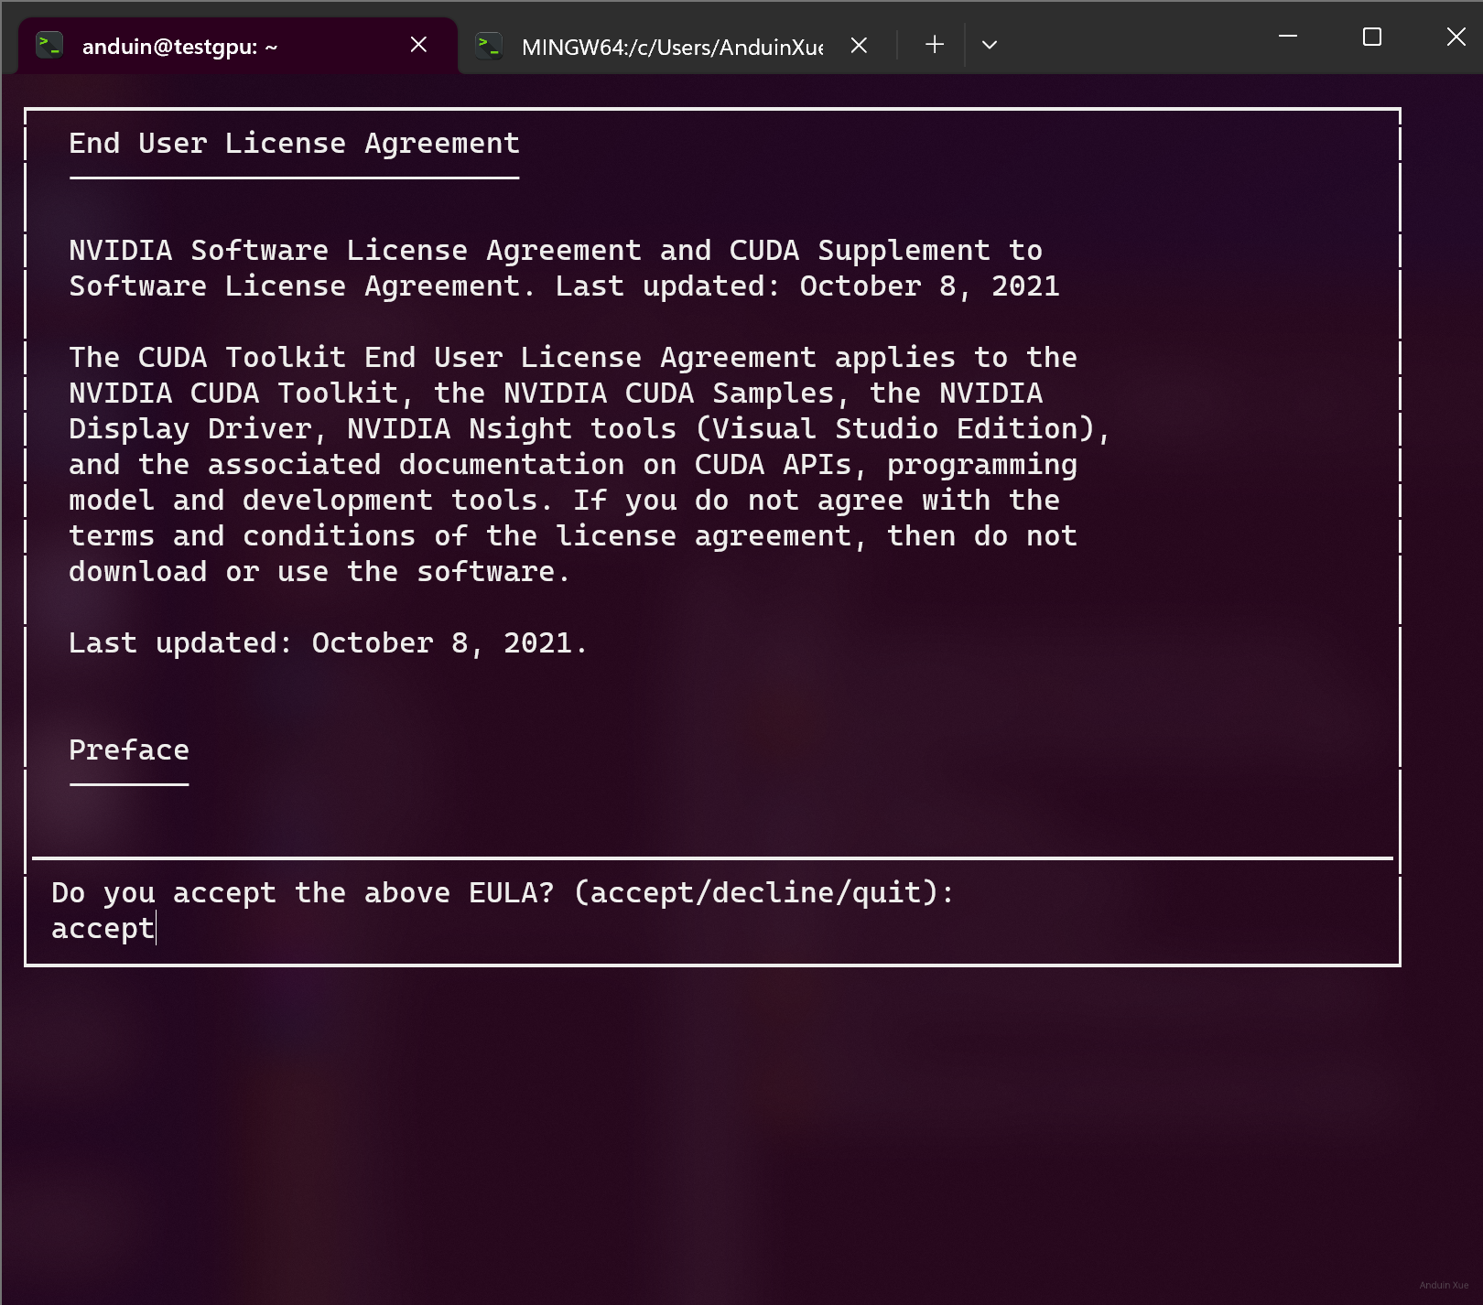The image size is (1483, 1305).
Task: Switch to the anduin@testgpu tab
Action: pos(179,47)
